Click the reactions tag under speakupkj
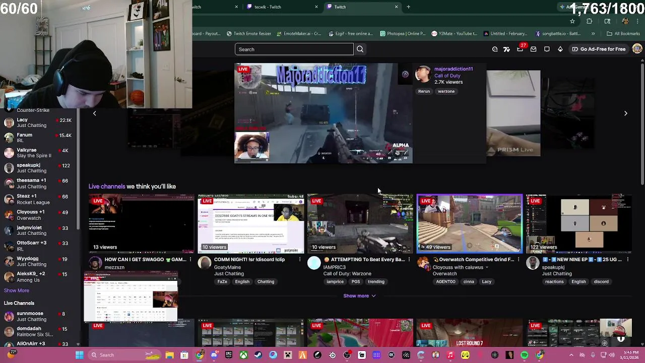This screenshot has width=645, height=363. point(554,282)
